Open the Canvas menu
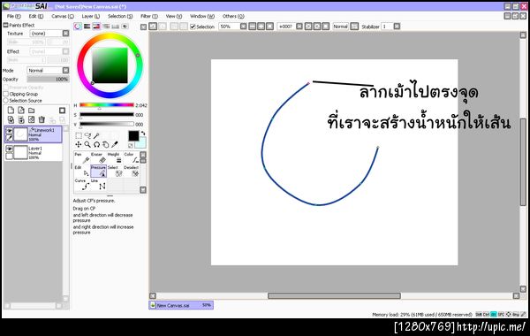The image size is (530, 336). click(x=63, y=16)
